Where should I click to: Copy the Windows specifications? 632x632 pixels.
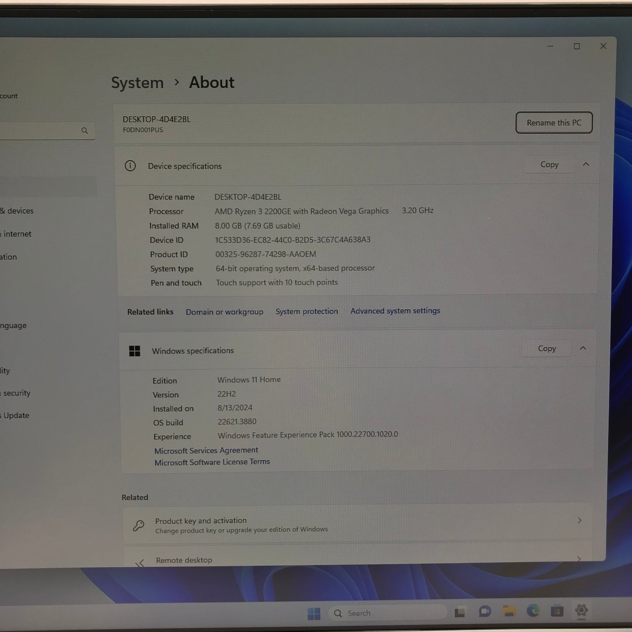coord(547,349)
